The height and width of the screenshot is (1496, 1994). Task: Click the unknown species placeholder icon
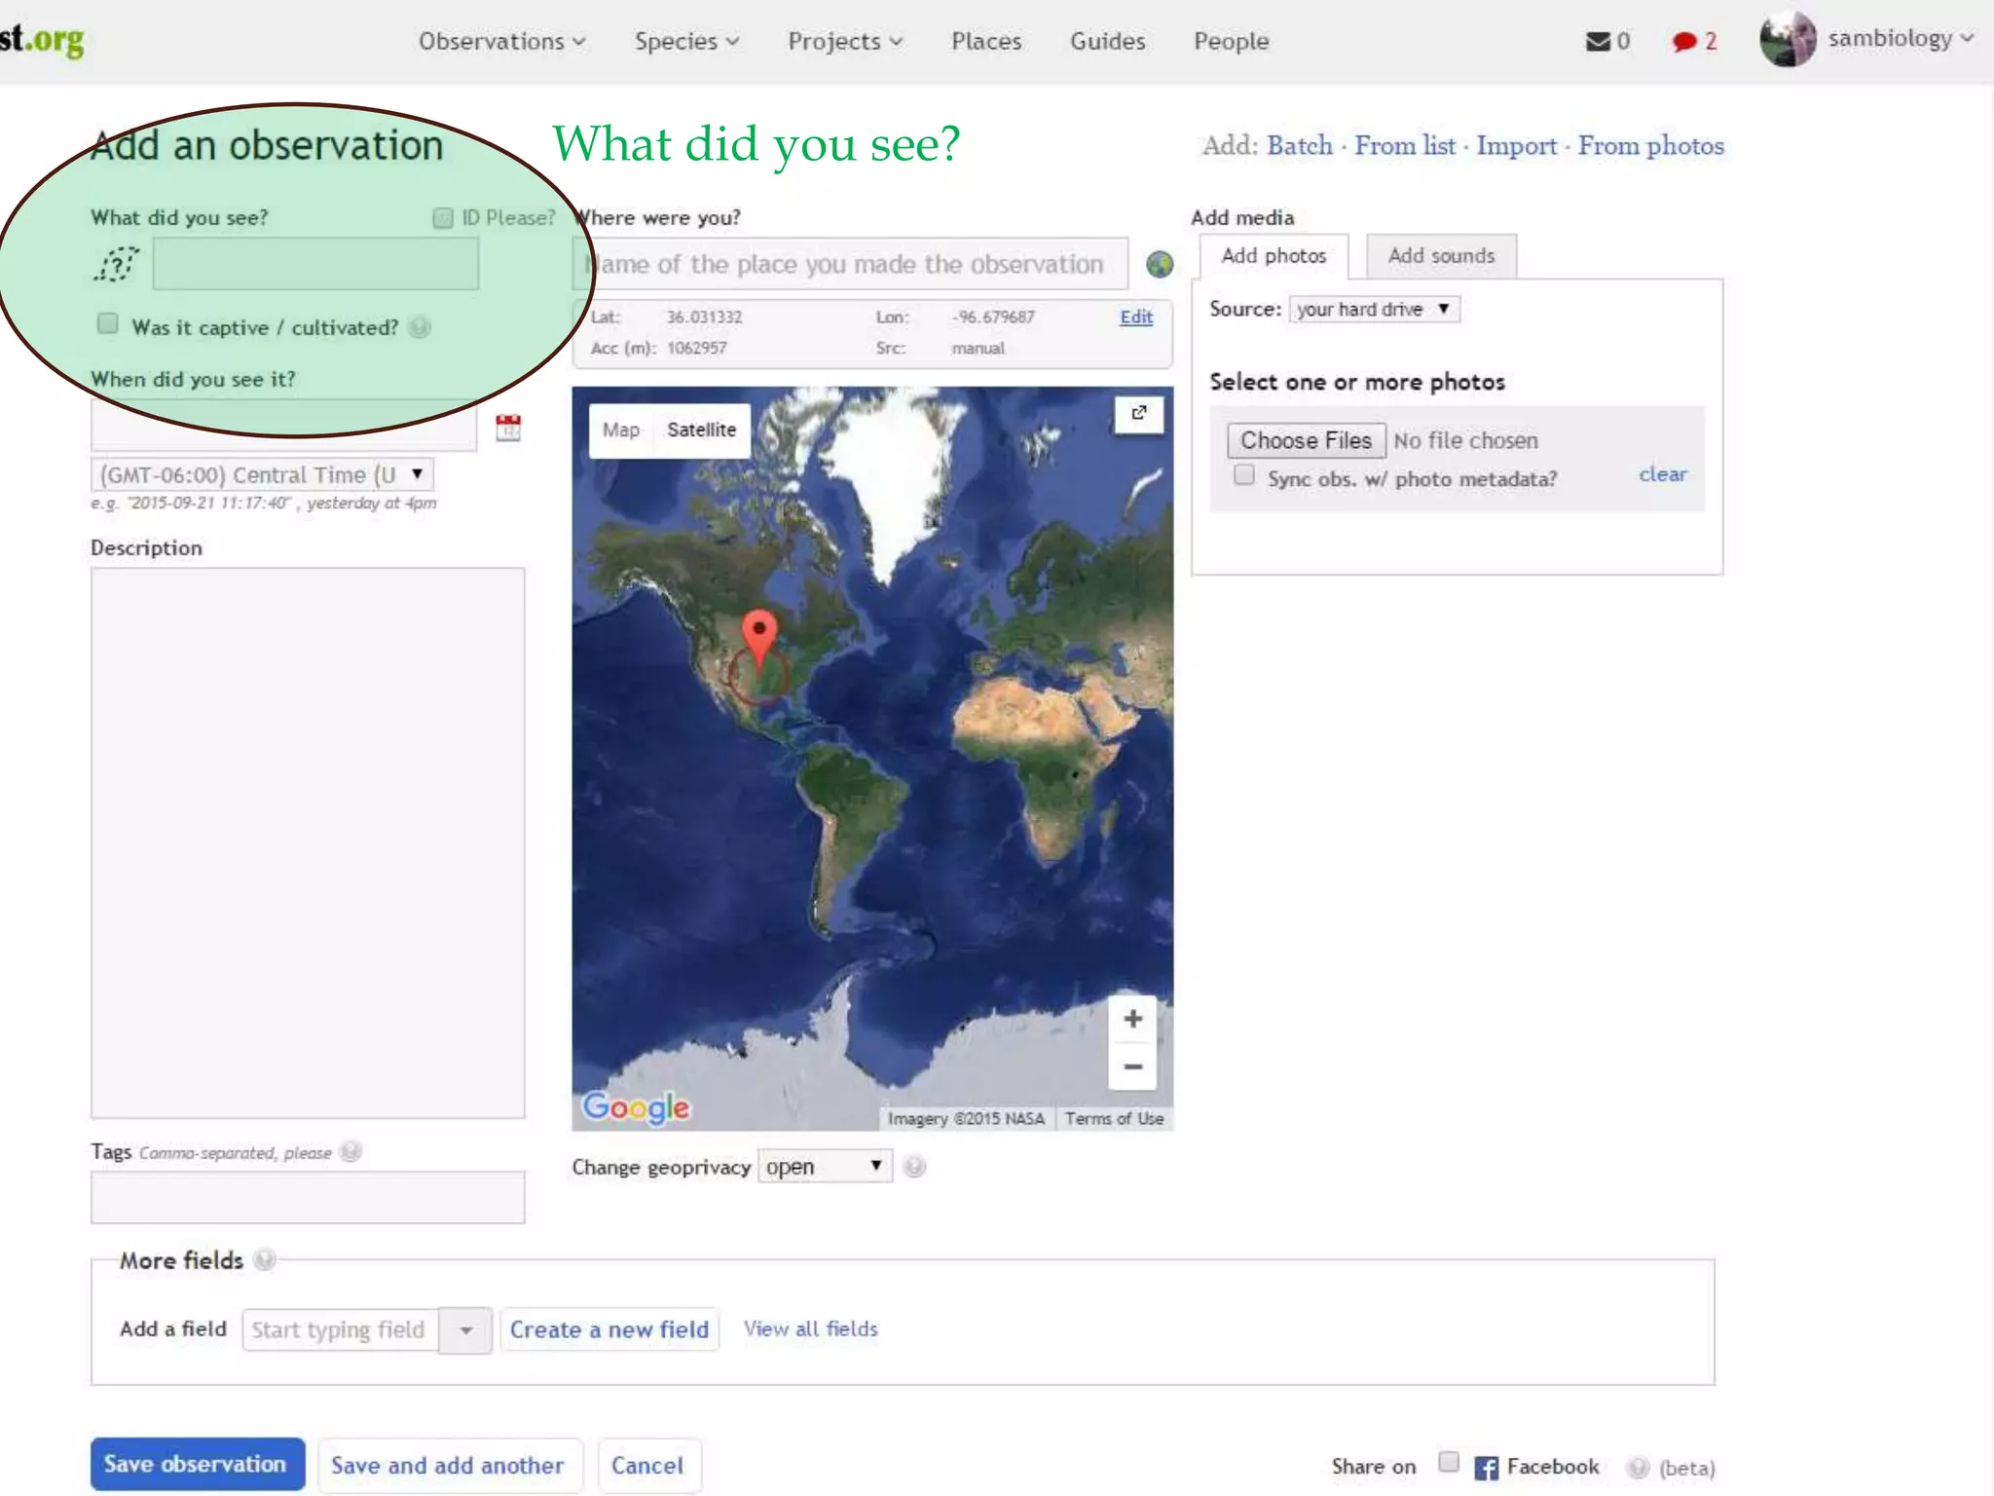tap(117, 263)
